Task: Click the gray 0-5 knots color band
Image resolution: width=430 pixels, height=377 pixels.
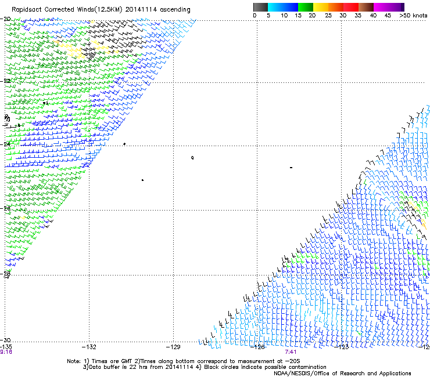Action: [260, 7]
